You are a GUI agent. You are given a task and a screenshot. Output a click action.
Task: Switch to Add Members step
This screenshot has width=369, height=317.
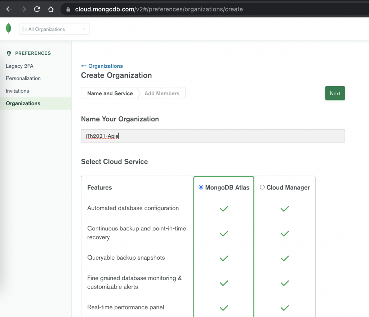(162, 93)
